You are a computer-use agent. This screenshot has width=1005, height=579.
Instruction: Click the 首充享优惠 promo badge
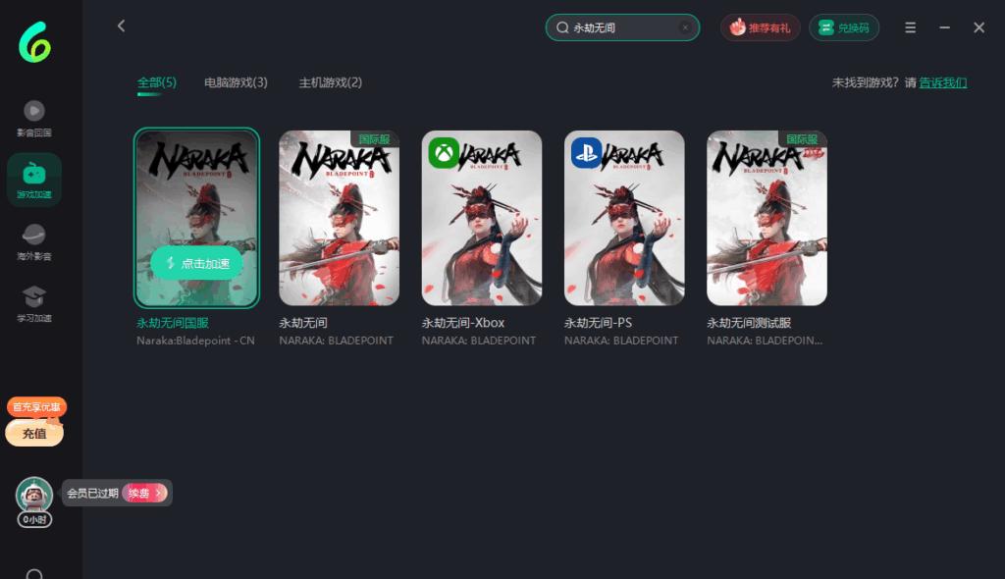[36, 407]
